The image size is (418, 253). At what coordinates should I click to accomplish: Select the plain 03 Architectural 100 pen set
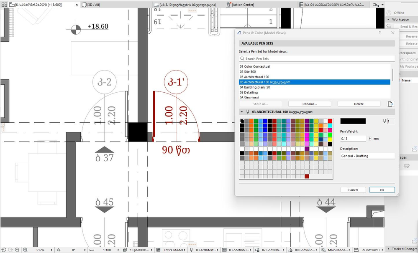pyautogui.click(x=315, y=77)
